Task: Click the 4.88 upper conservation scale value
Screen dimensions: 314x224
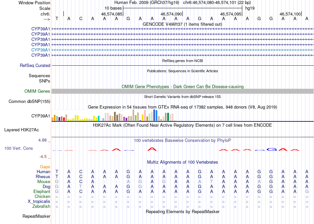Action: point(42,140)
